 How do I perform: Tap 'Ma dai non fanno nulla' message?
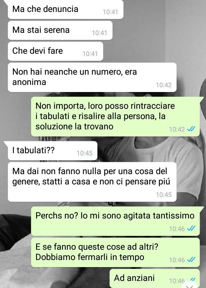coord(92,182)
